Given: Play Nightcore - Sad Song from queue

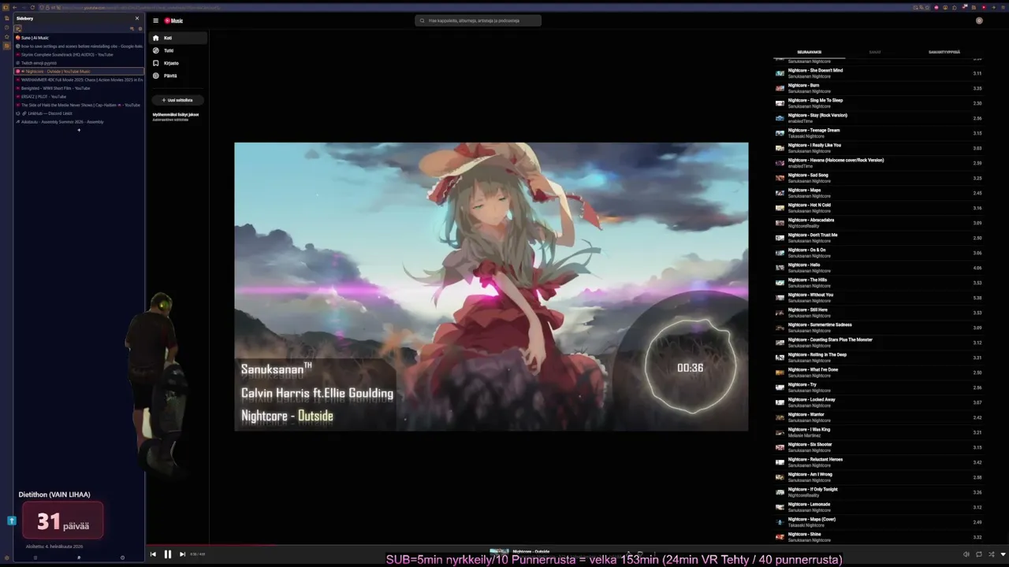Looking at the screenshot, I should point(879,178).
